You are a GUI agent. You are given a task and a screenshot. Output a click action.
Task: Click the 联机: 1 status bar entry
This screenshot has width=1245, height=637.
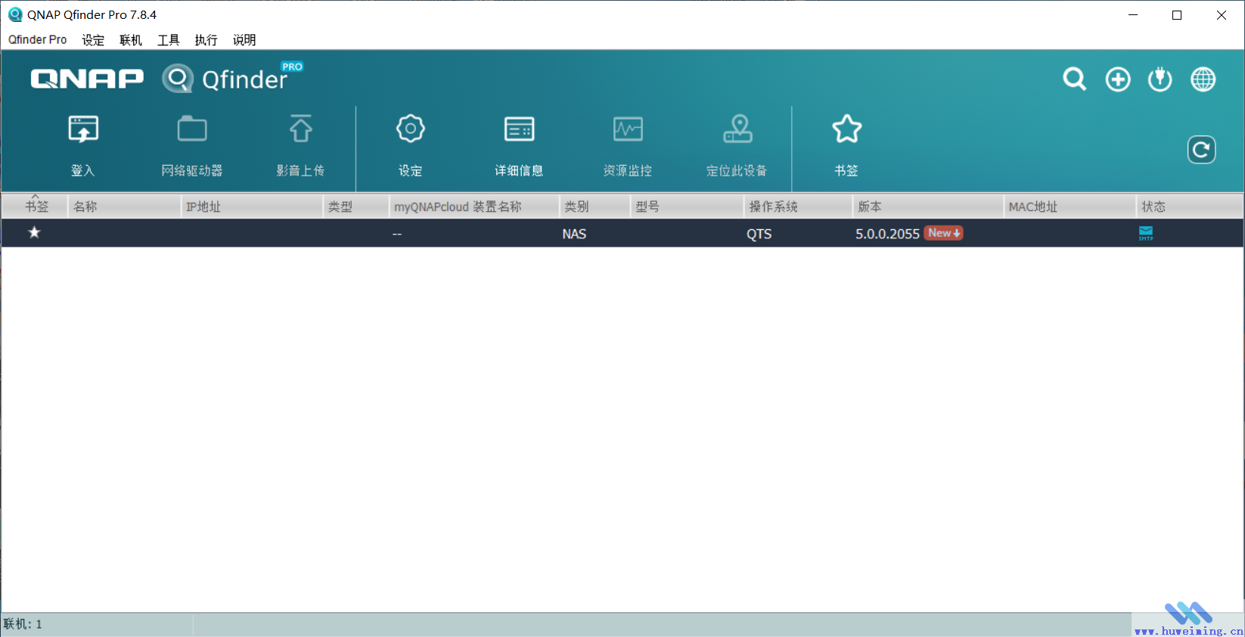23,624
